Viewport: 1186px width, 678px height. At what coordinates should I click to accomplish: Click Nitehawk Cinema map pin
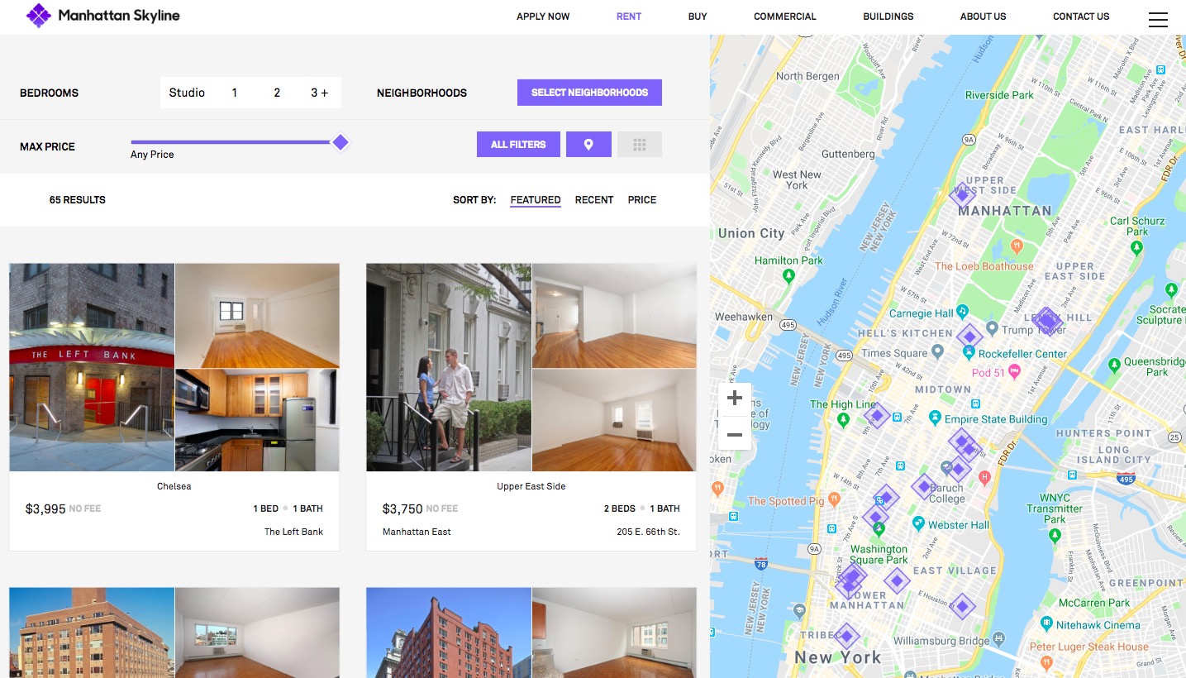click(x=1046, y=623)
